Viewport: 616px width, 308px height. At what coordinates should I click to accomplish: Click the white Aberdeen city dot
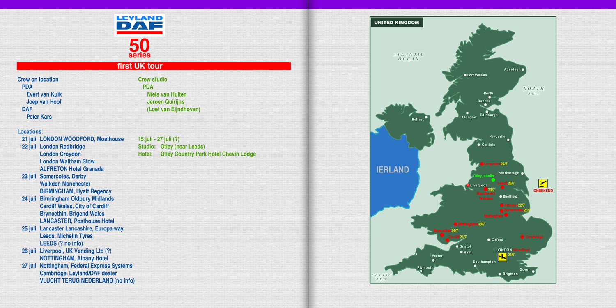523,69
